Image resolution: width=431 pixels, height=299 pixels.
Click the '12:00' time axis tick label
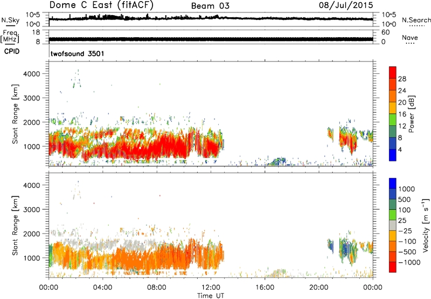coord(211,288)
